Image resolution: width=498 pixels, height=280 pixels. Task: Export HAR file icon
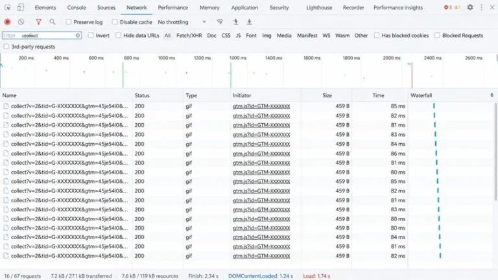coord(249,22)
